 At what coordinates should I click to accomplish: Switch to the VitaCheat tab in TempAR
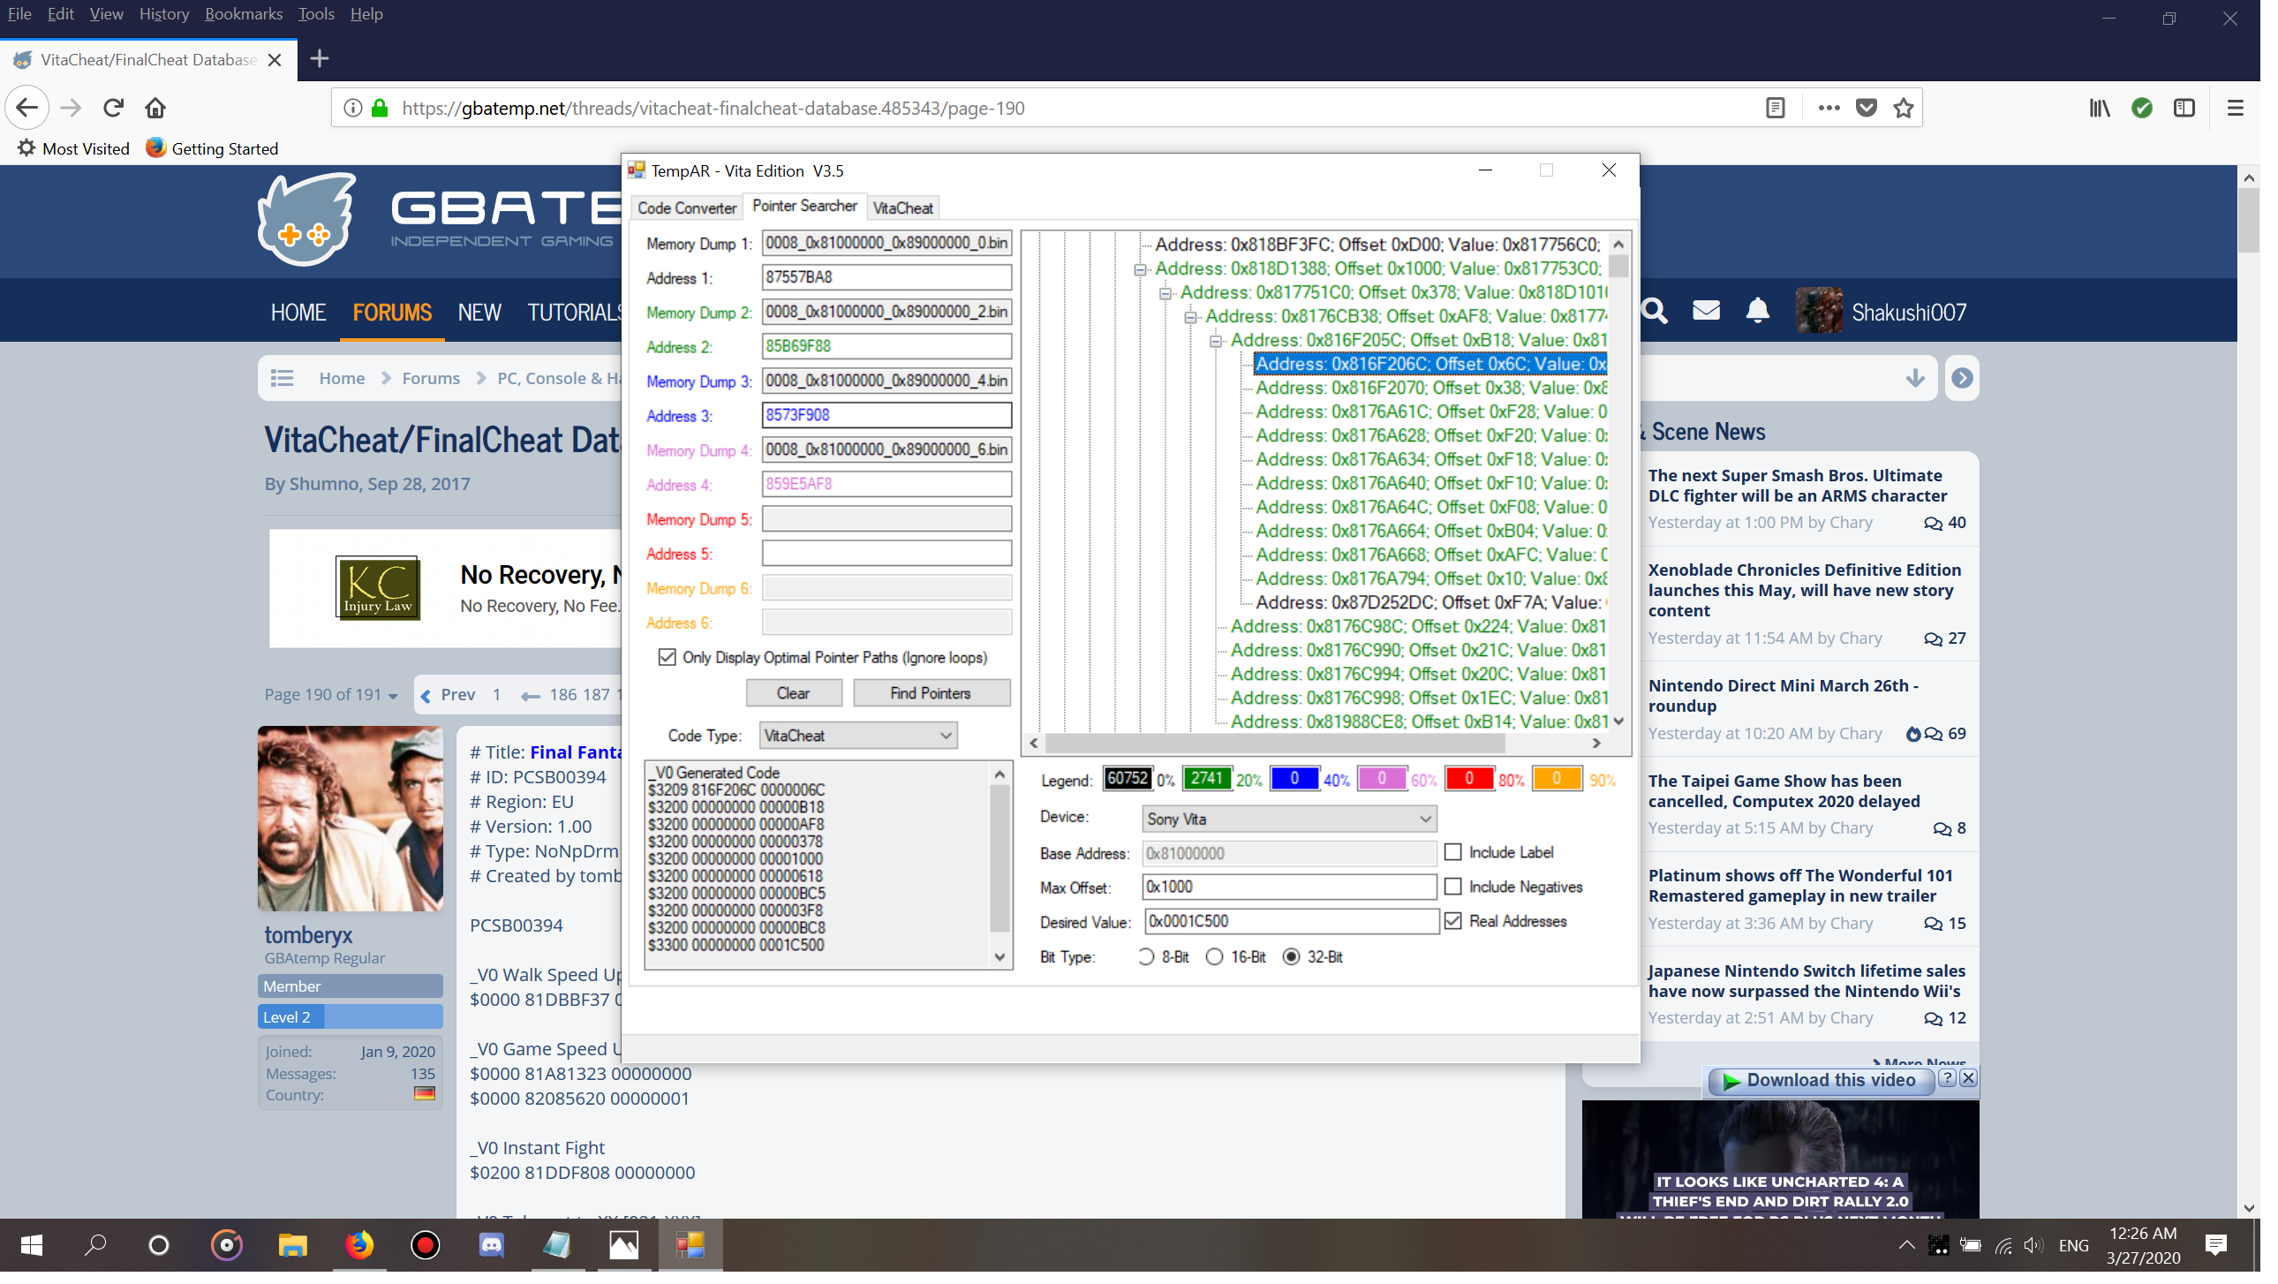pyautogui.click(x=902, y=208)
